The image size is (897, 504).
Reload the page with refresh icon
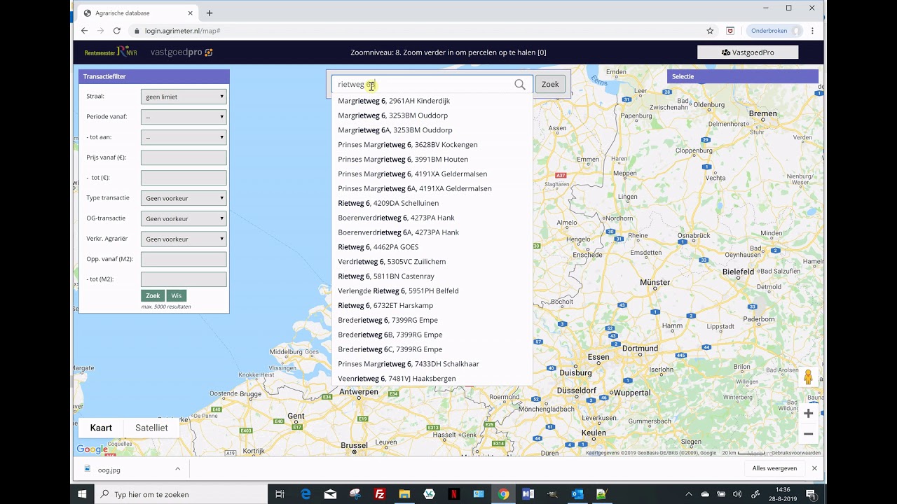click(117, 31)
